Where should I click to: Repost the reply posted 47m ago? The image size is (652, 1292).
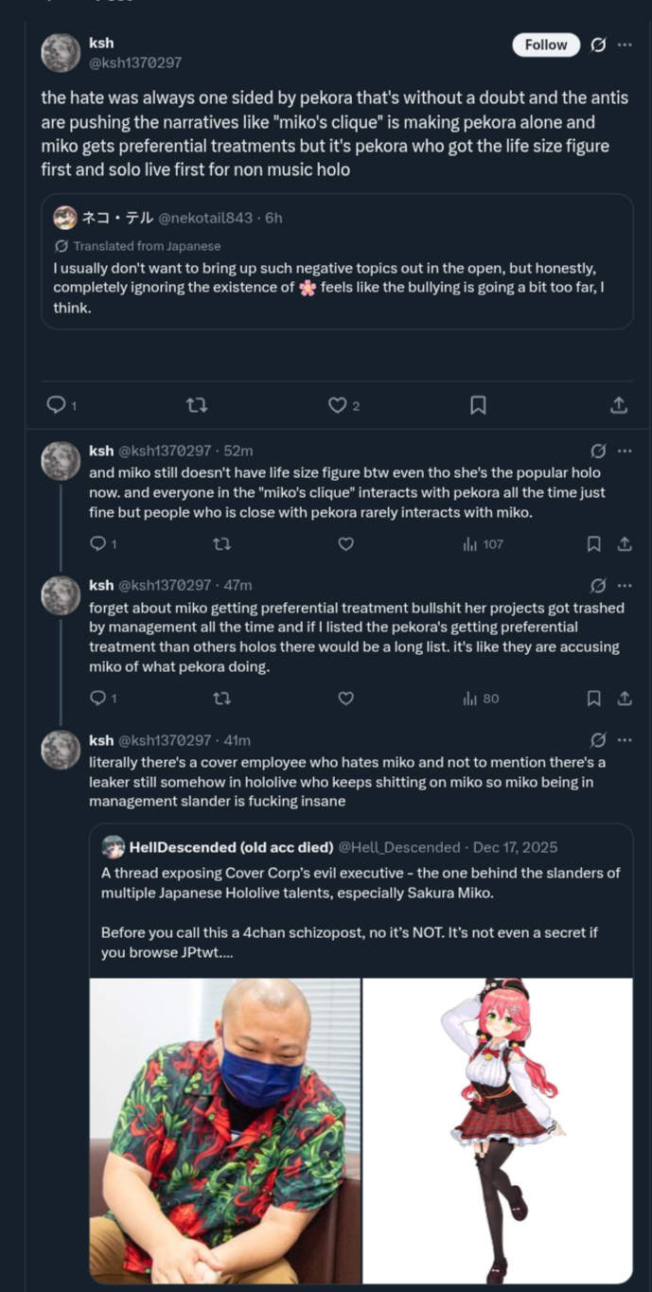click(221, 699)
